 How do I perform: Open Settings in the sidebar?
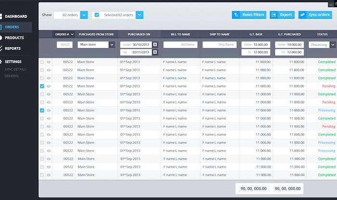[x=13, y=62]
